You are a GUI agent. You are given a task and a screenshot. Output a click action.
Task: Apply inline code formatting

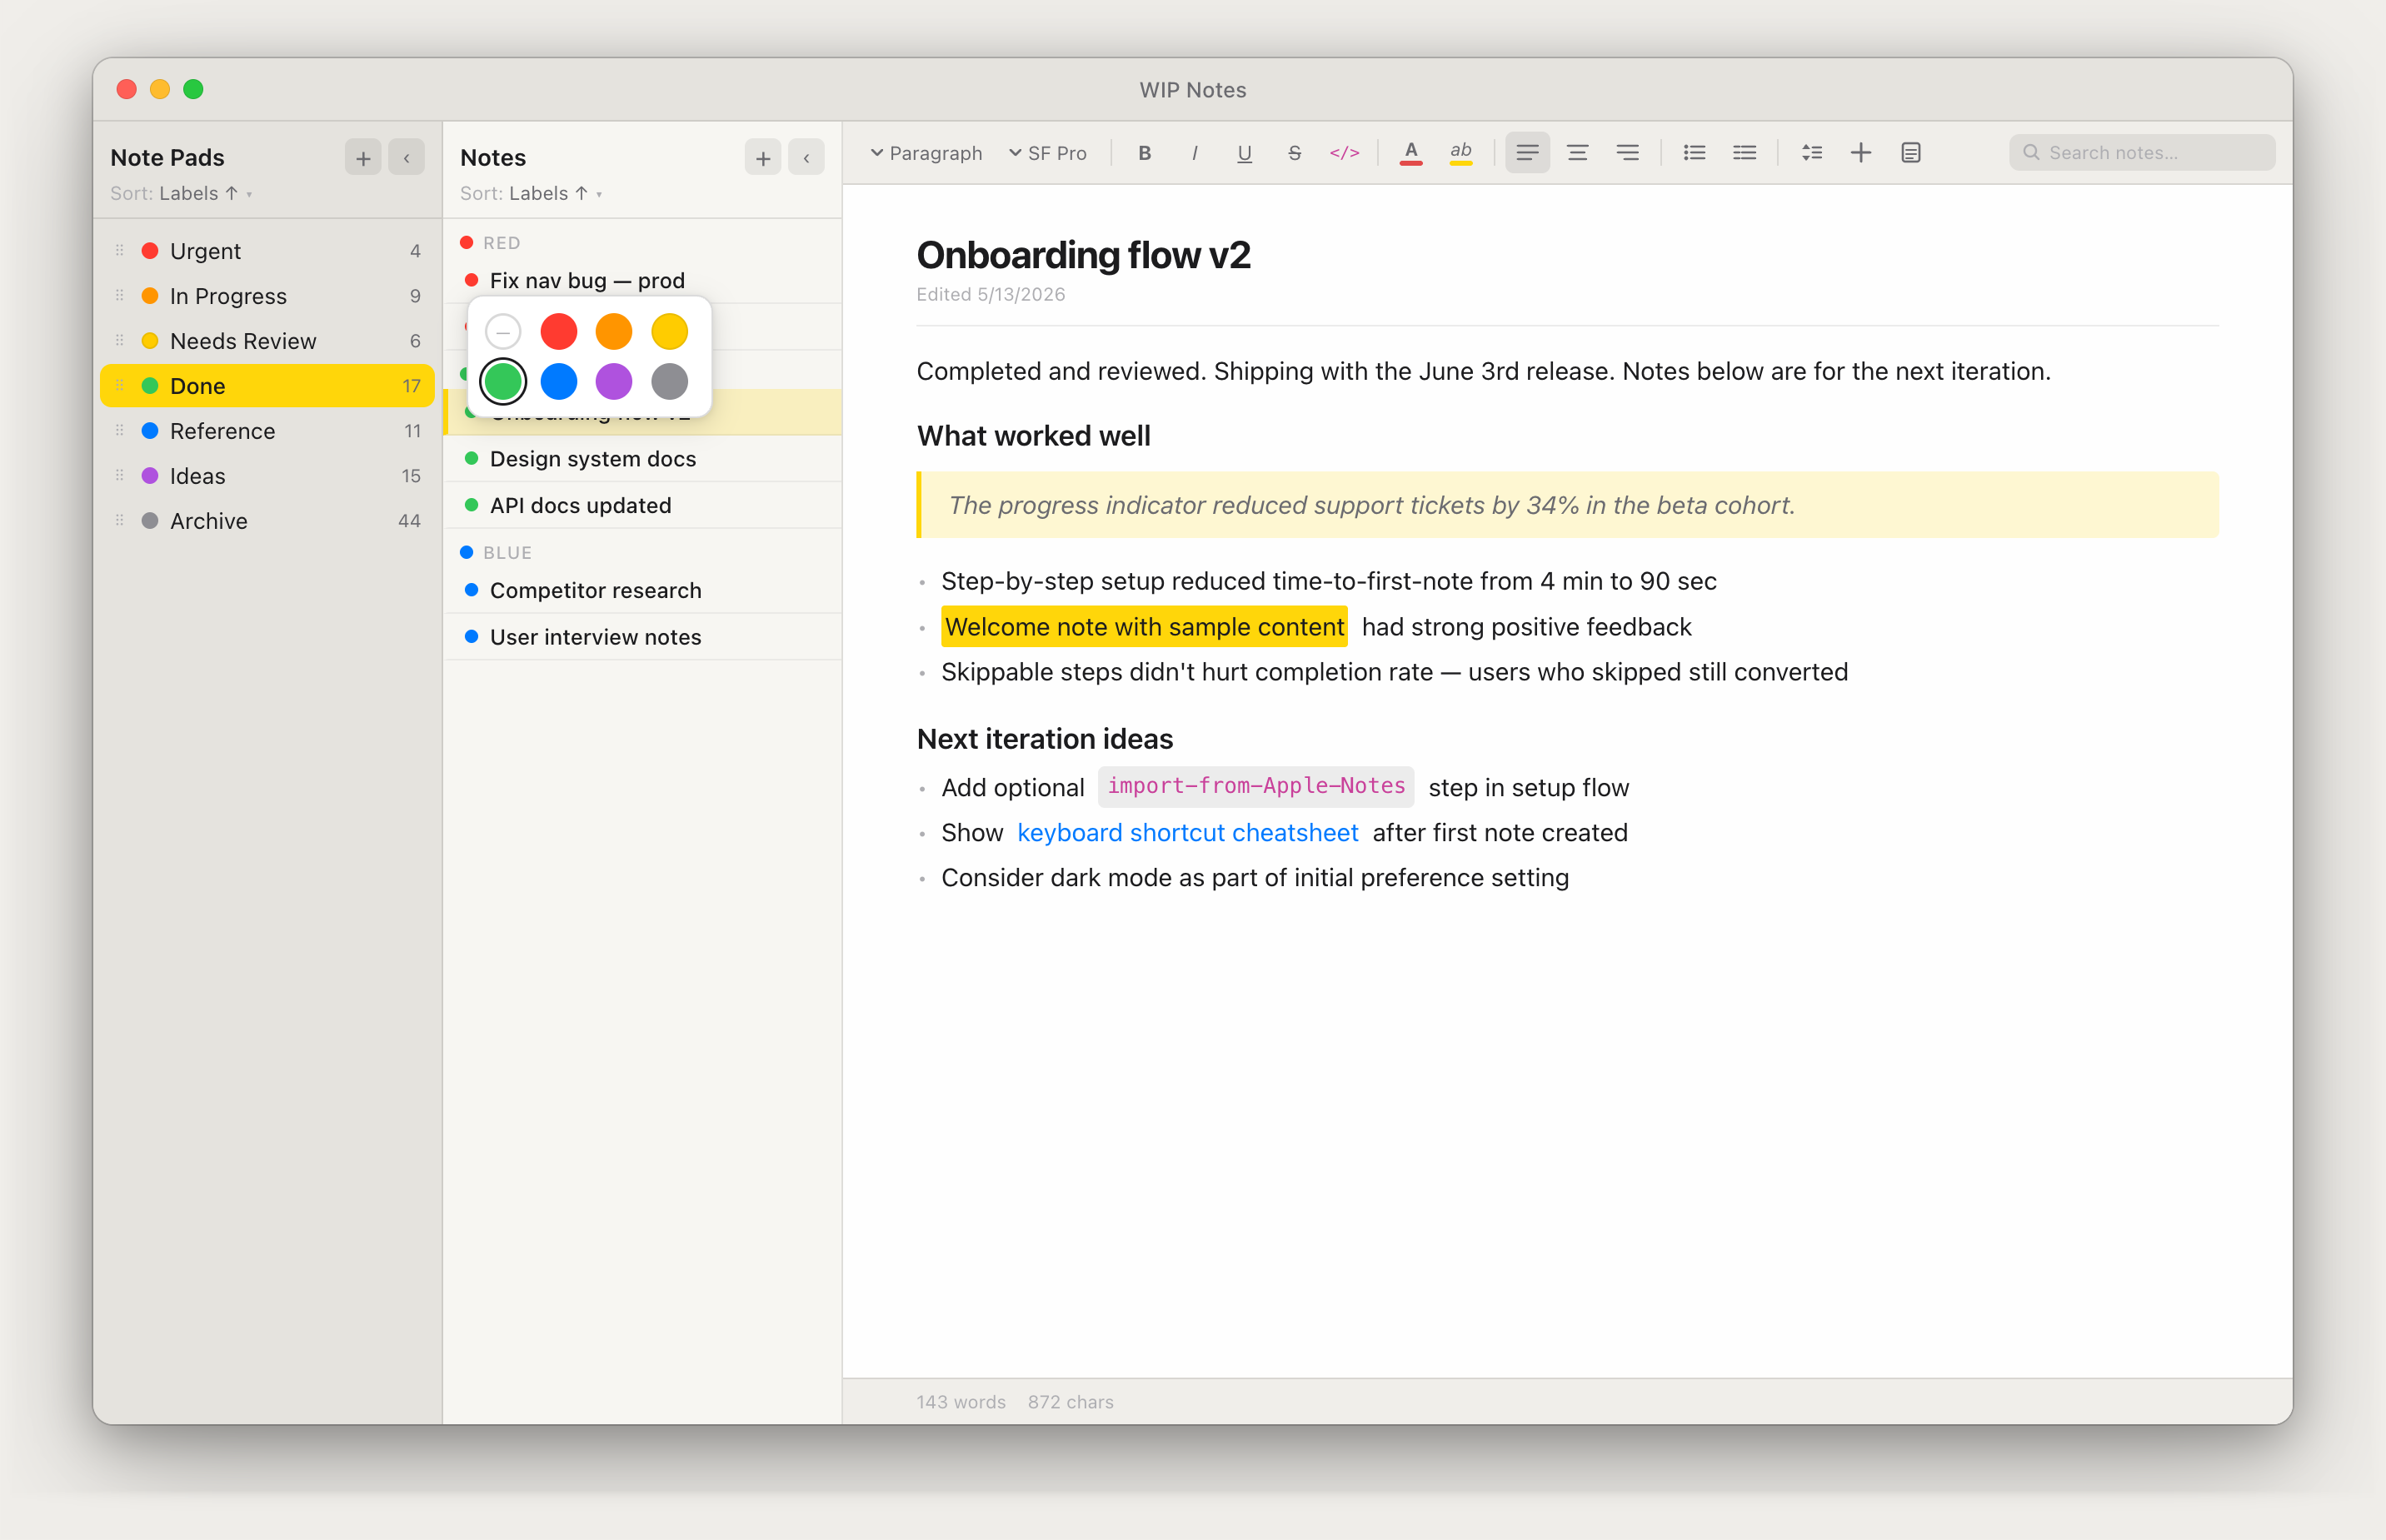coord(1344,153)
